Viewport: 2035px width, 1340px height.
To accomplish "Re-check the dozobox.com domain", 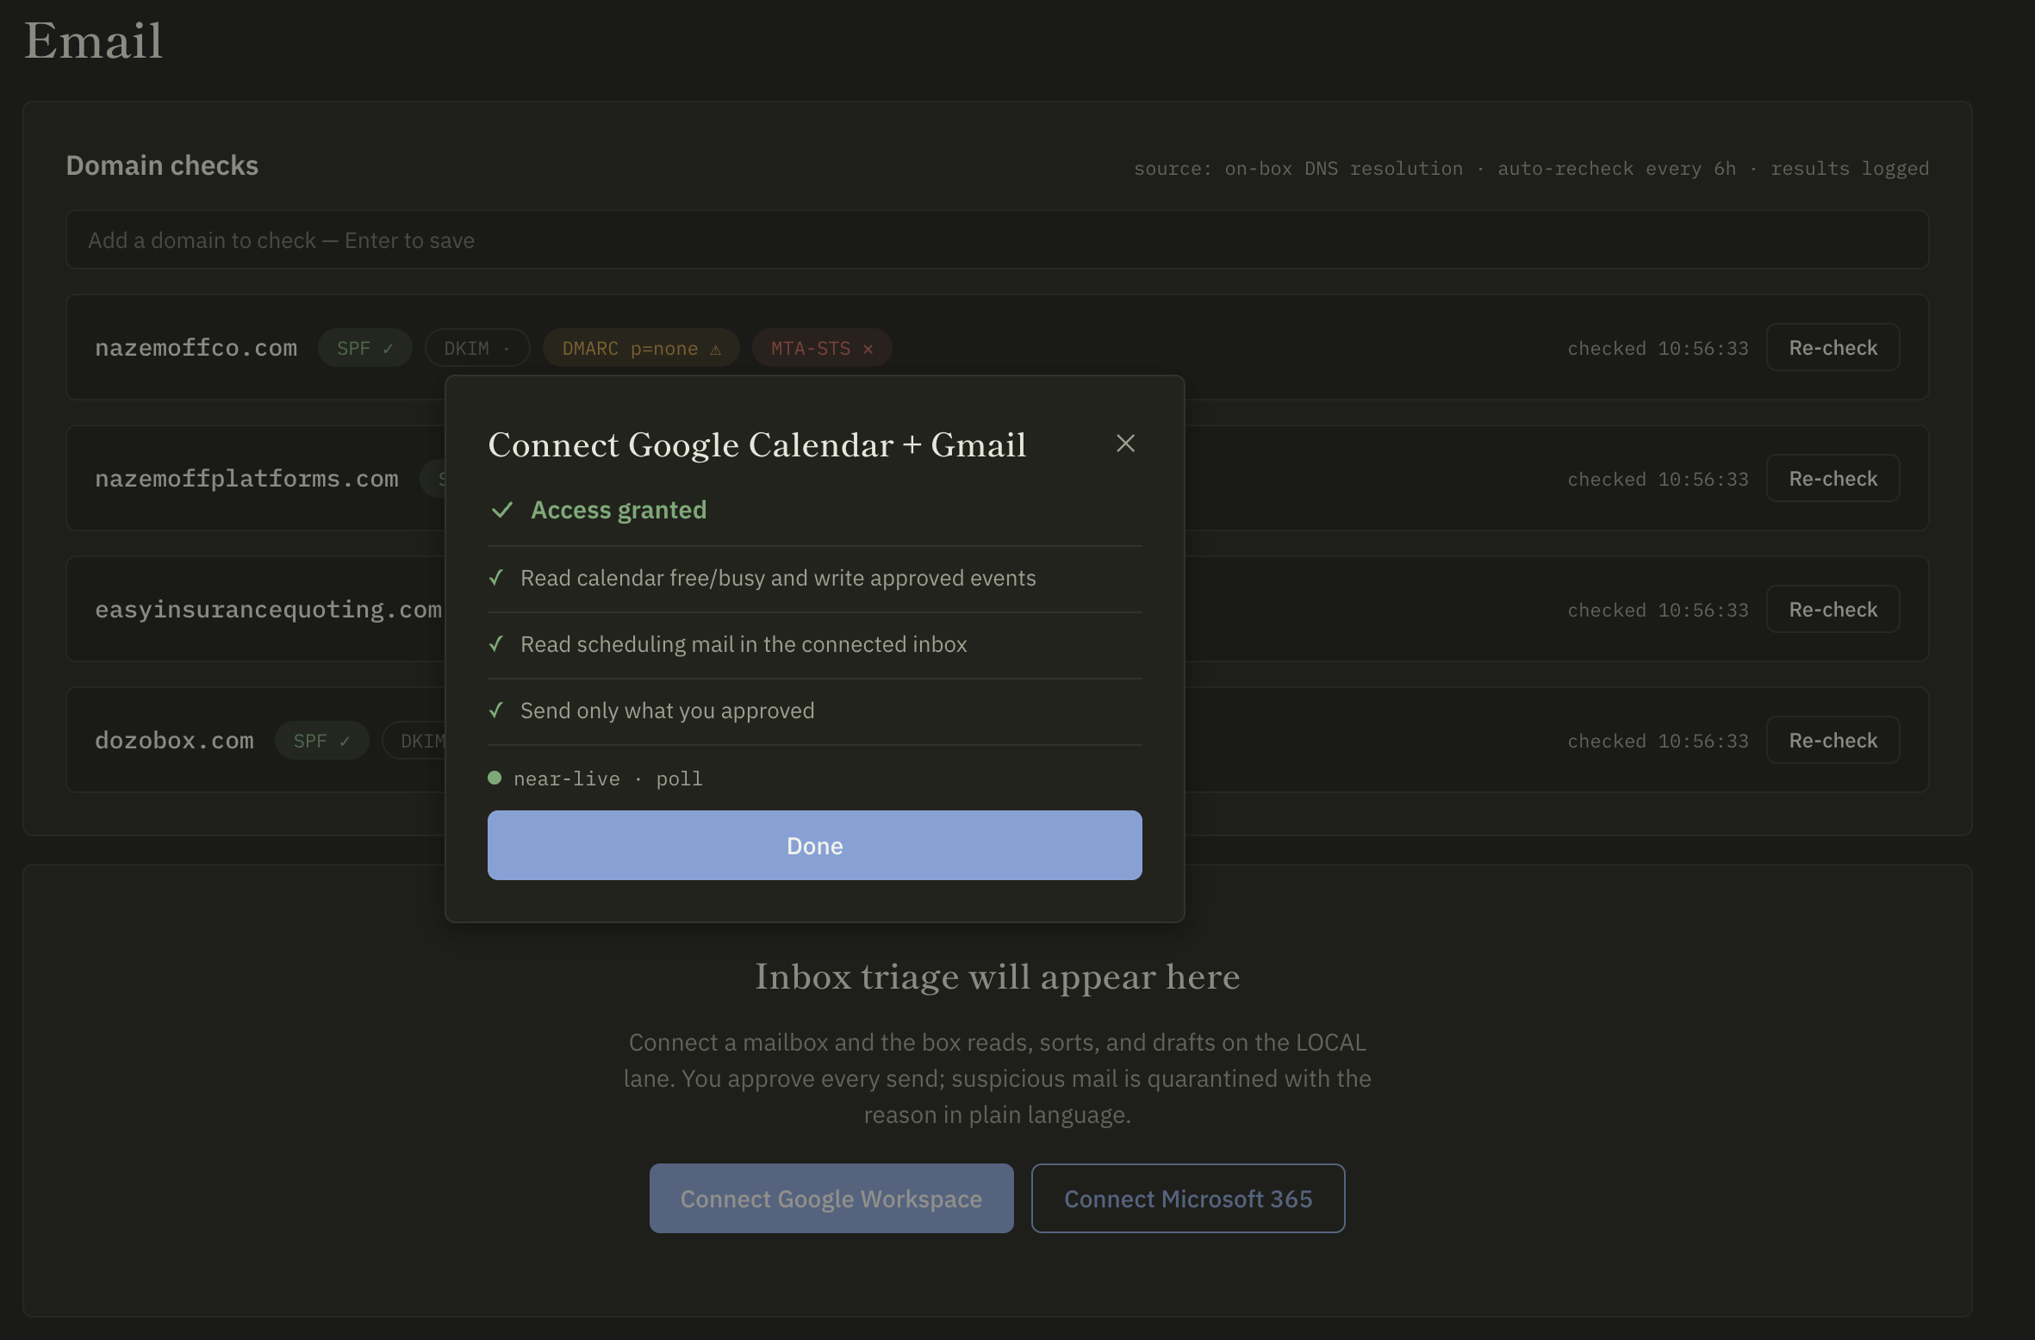I will (x=1833, y=741).
